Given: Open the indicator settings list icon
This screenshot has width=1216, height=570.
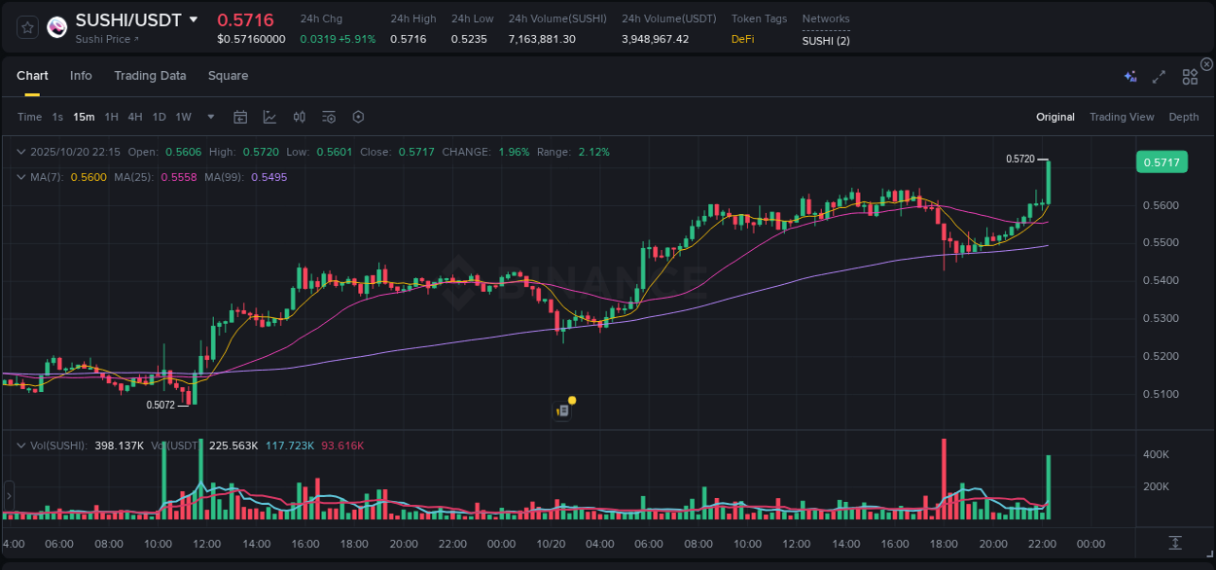Looking at the screenshot, I should (x=329, y=117).
